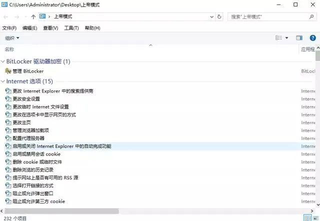Open the 组织 dropdown menu
Screen dimensions: 320x221
tap(12, 38)
